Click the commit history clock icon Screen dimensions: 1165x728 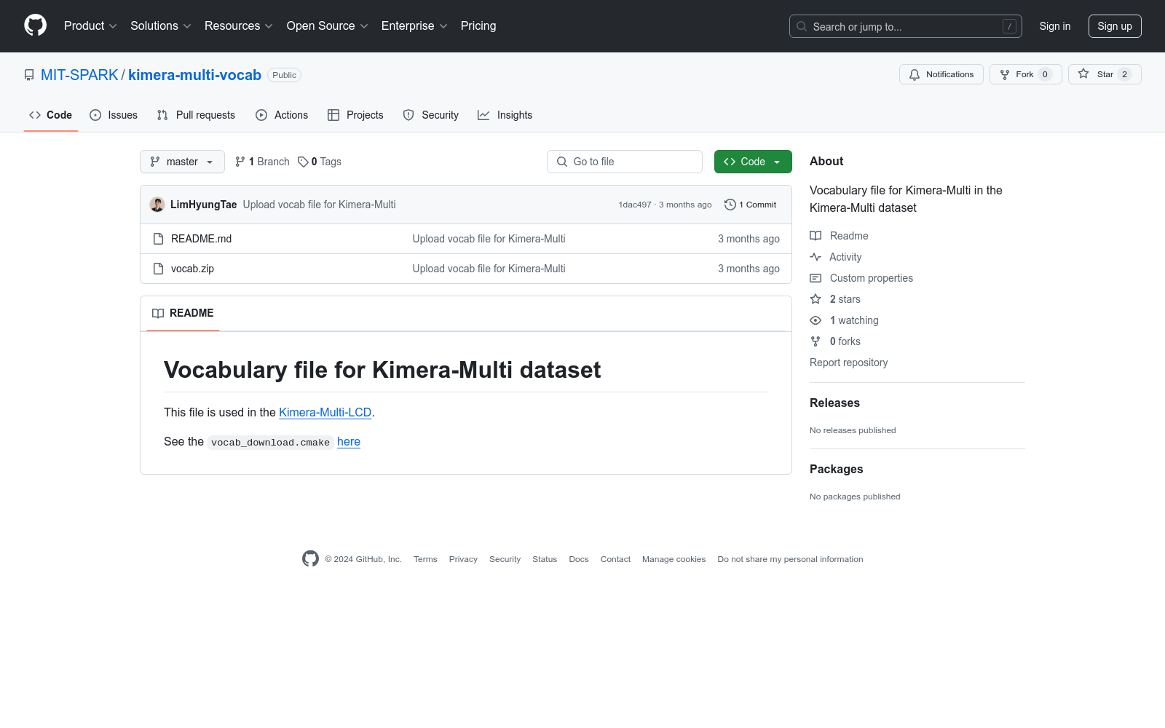click(x=730, y=205)
